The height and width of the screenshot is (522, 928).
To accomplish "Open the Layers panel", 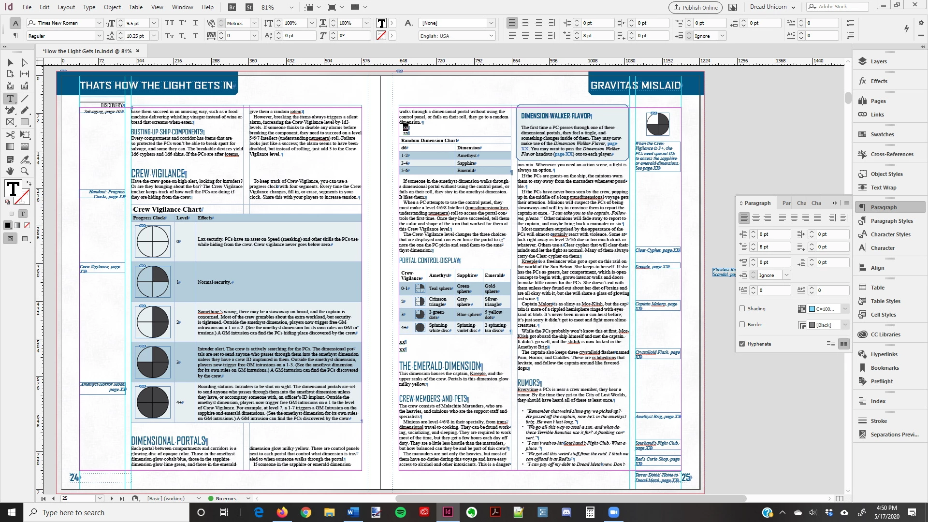I will (x=878, y=61).
